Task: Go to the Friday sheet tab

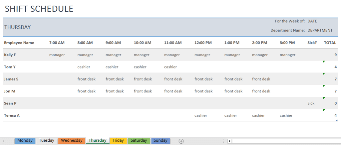Action: pyautogui.click(x=118, y=141)
